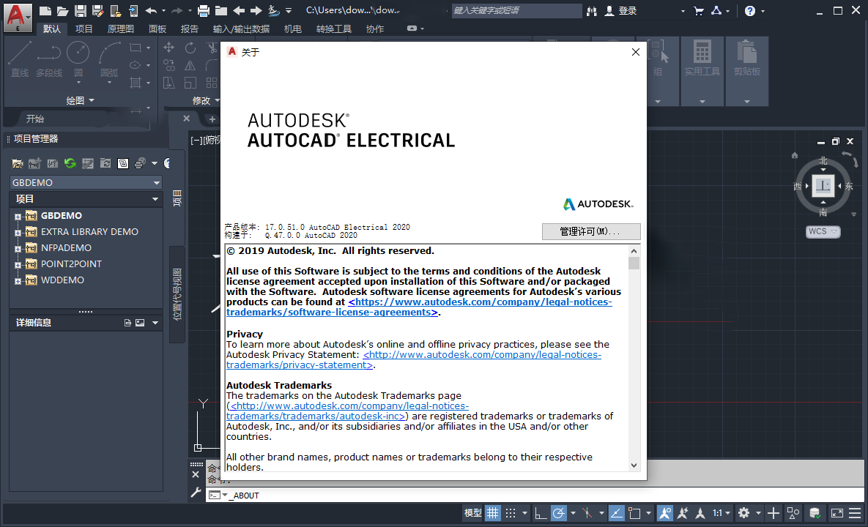
Task: Click the Sign In (登录) button
Action: click(x=621, y=10)
